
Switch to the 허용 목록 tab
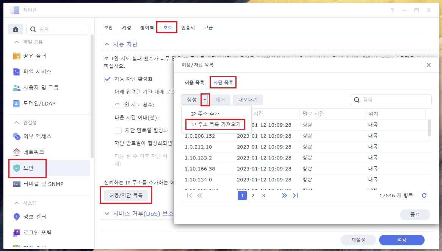(x=194, y=82)
